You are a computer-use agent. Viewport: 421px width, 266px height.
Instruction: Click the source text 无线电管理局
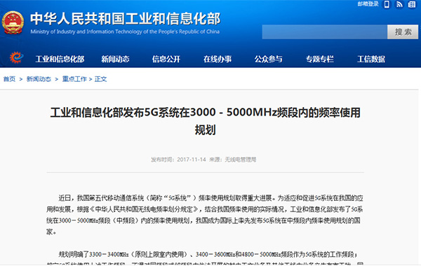tap(240, 160)
